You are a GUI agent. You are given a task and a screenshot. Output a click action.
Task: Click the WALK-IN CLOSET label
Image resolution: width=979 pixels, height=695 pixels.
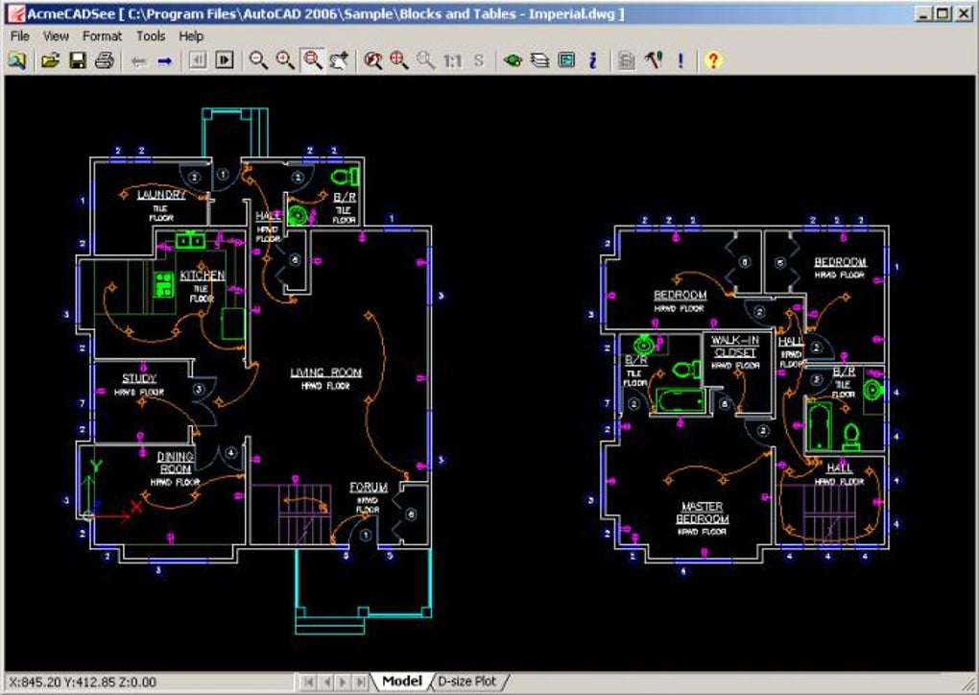[735, 347]
